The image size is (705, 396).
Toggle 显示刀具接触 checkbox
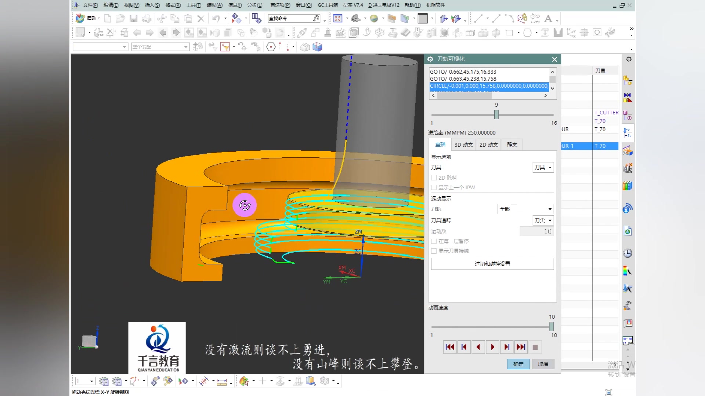[x=434, y=251]
